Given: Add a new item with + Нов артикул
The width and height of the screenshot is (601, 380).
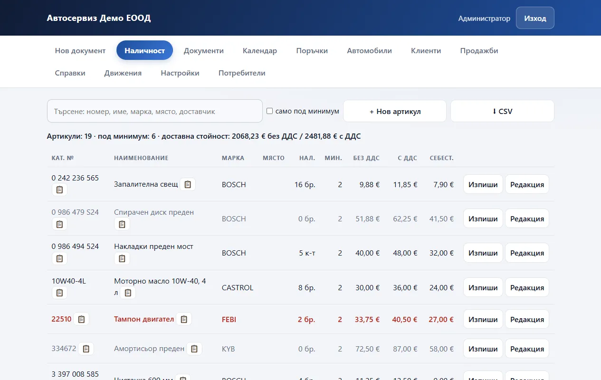Looking at the screenshot, I should 395,111.
